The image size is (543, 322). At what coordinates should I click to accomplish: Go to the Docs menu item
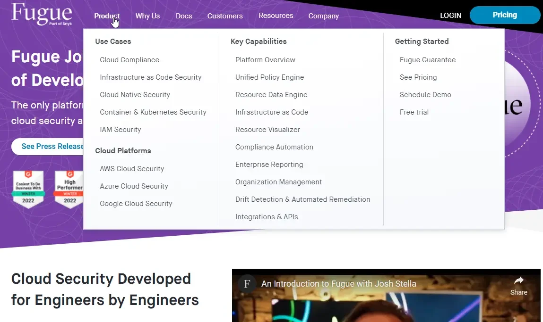[x=184, y=16]
